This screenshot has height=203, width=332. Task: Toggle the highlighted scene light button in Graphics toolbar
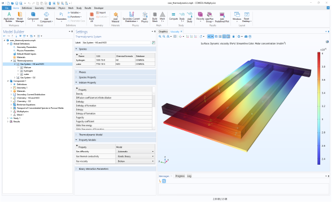pos(211,37)
